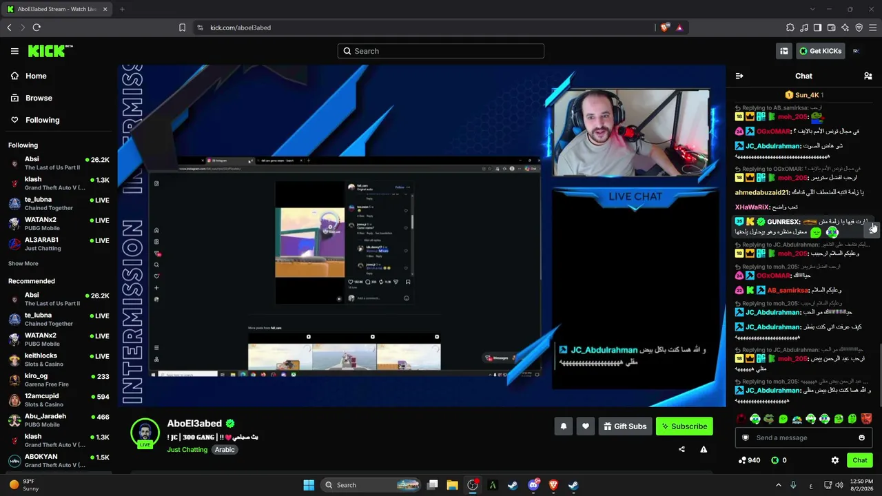Go to Home in sidebar
The image size is (882, 496).
click(x=28, y=76)
